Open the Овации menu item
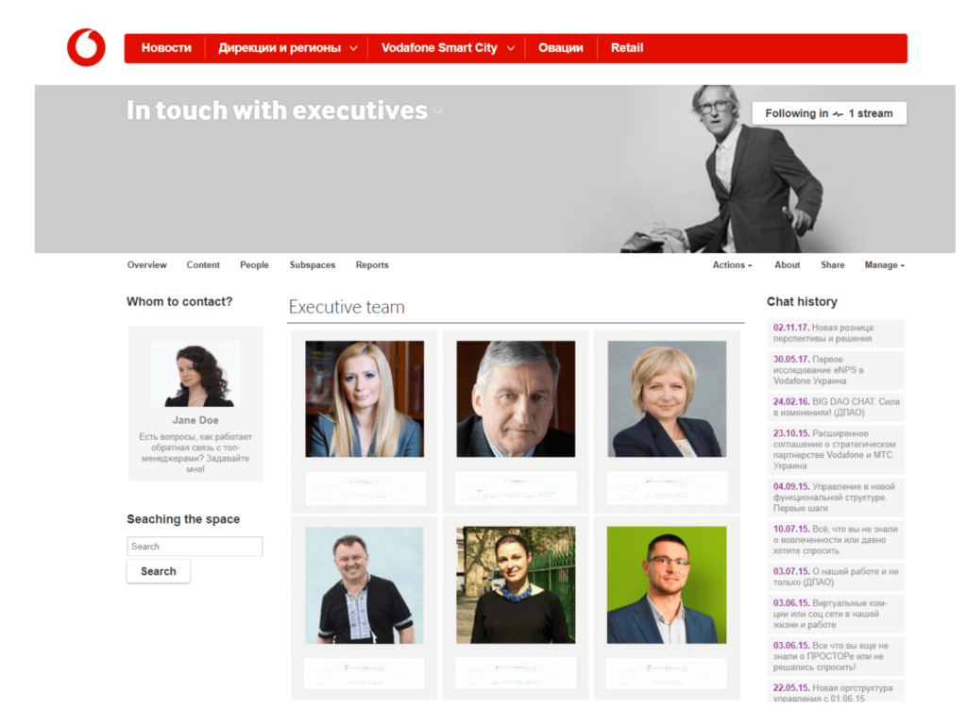The height and width of the screenshot is (726, 967). pyautogui.click(x=561, y=48)
